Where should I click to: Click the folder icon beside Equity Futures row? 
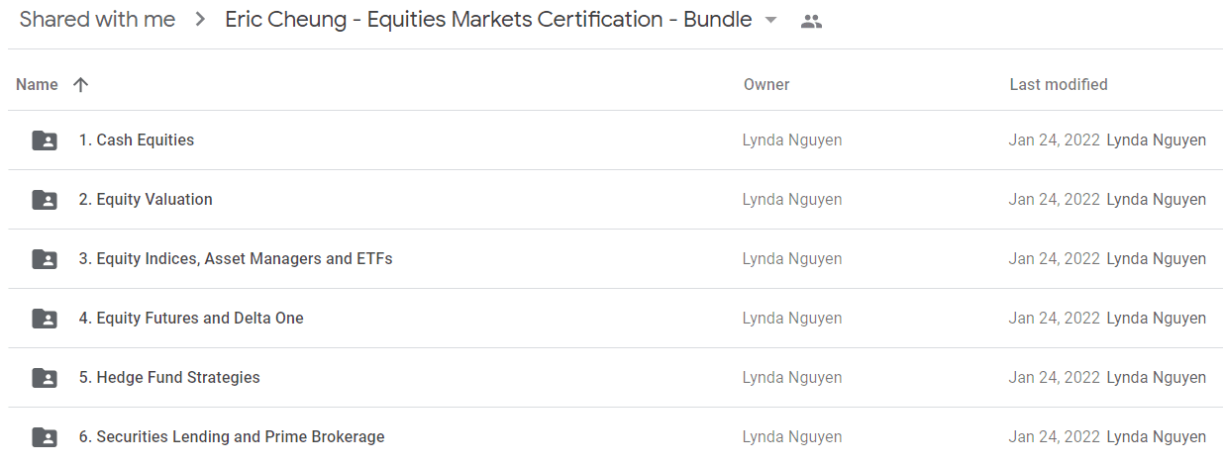pos(45,319)
